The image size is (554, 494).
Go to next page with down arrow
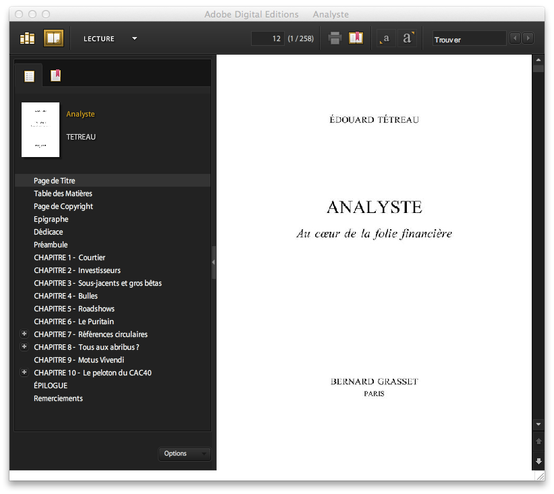[x=538, y=461]
